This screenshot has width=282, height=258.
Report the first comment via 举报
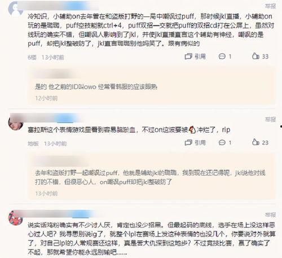tap(270, 6)
